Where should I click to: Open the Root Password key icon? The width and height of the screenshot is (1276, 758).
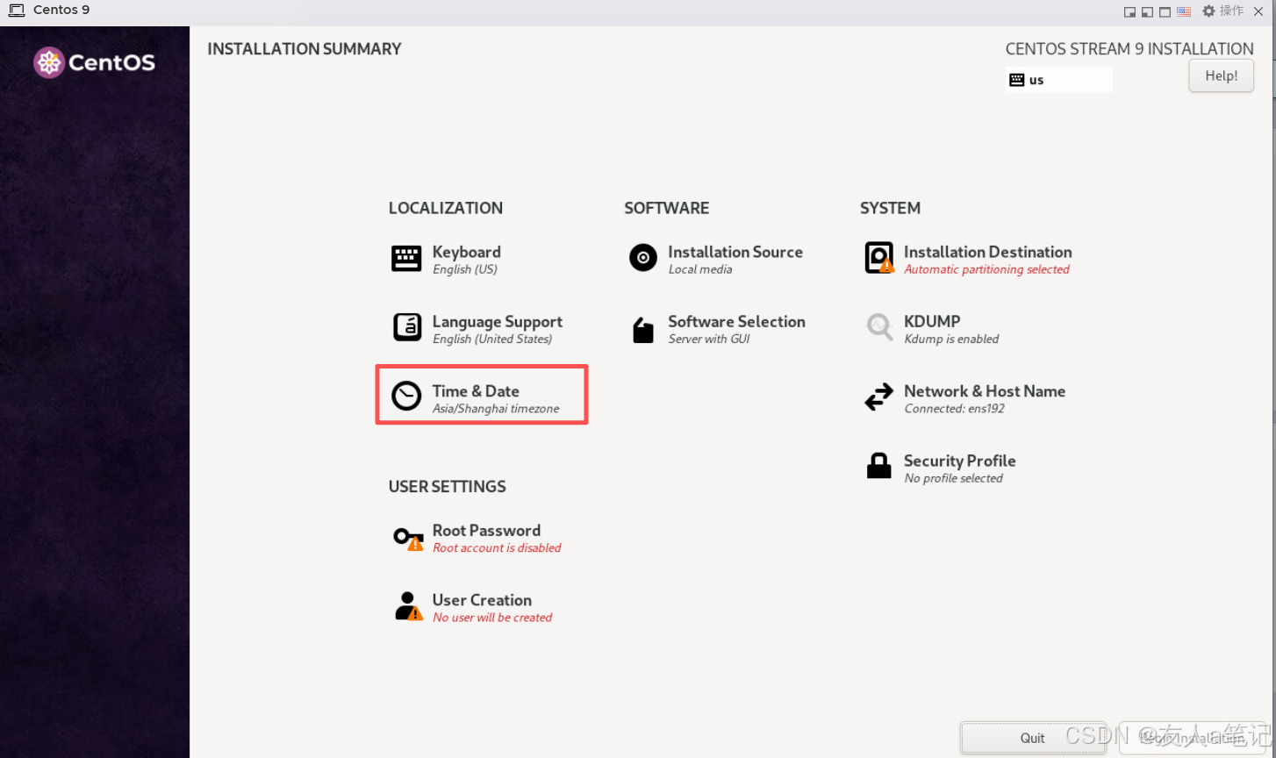[x=408, y=537]
